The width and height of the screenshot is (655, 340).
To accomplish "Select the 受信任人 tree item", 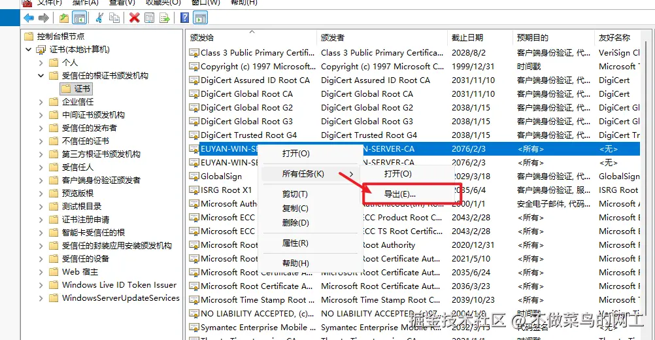I will click(x=78, y=167).
